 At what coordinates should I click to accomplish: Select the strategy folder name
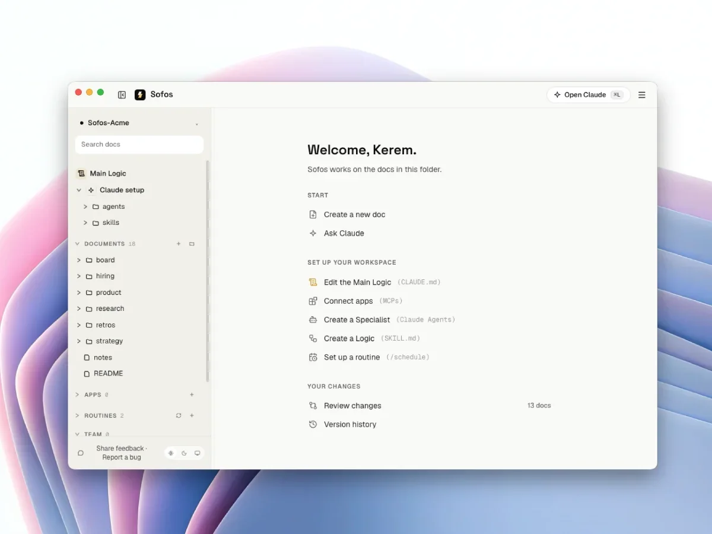(110, 341)
